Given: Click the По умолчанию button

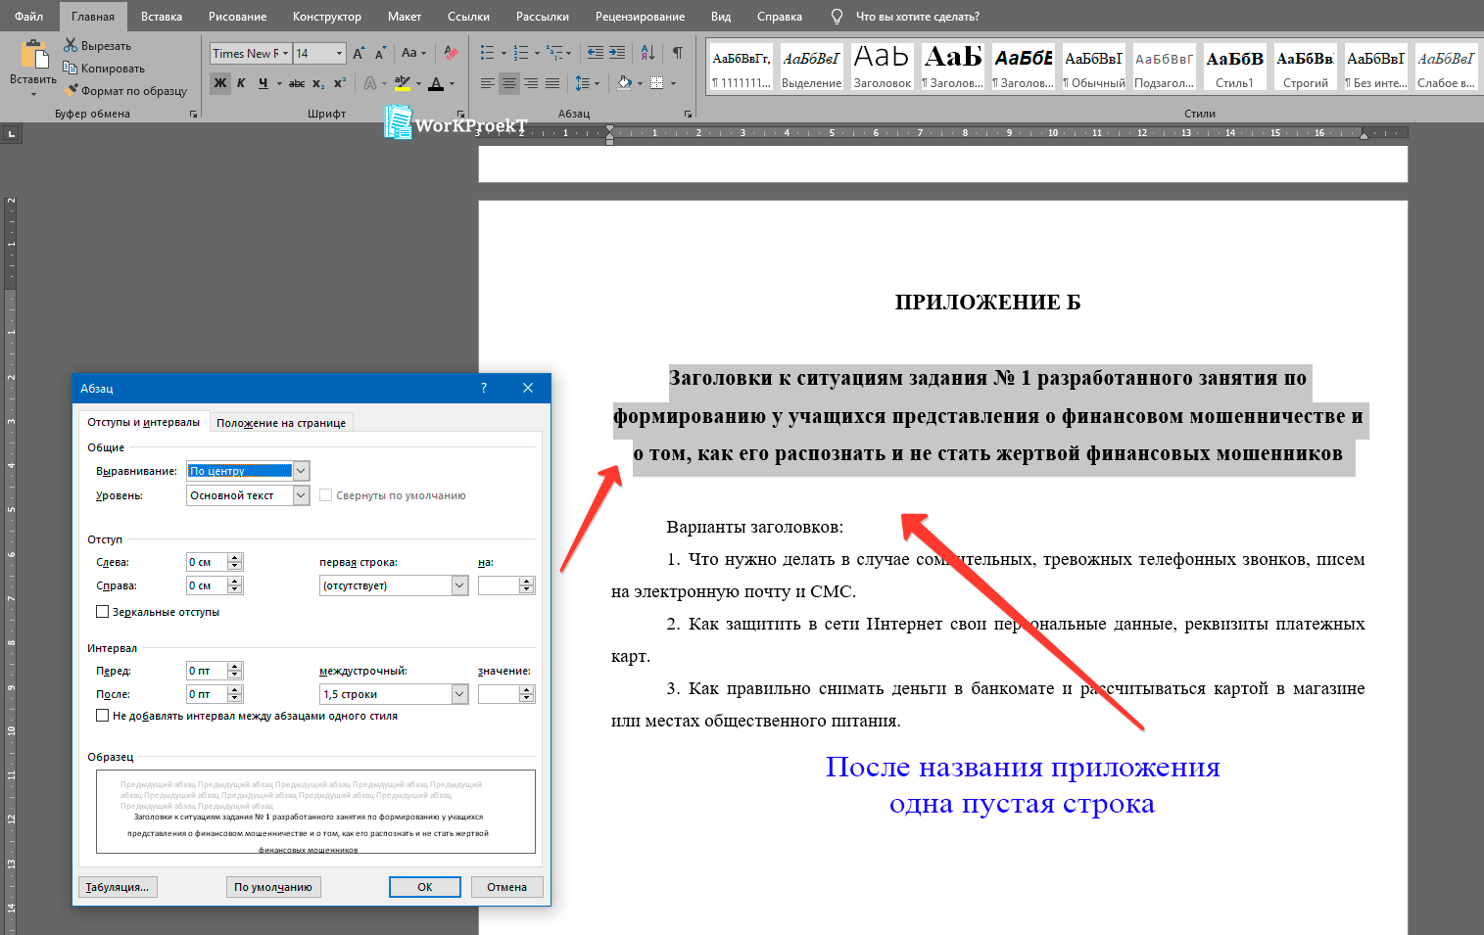Looking at the screenshot, I should (x=273, y=886).
